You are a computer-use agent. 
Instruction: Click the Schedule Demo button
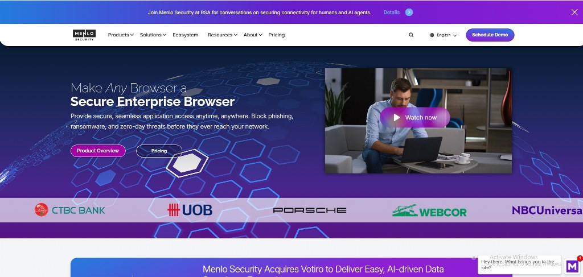(x=490, y=35)
